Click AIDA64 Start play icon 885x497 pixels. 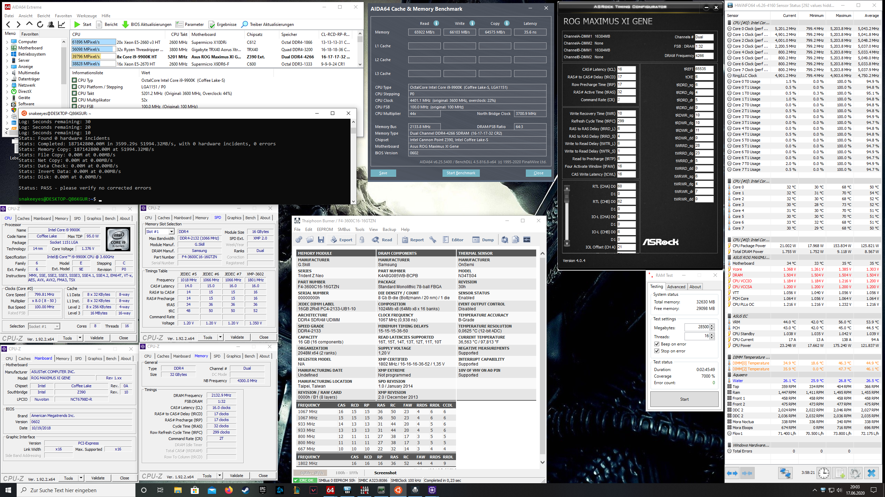tap(77, 24)
